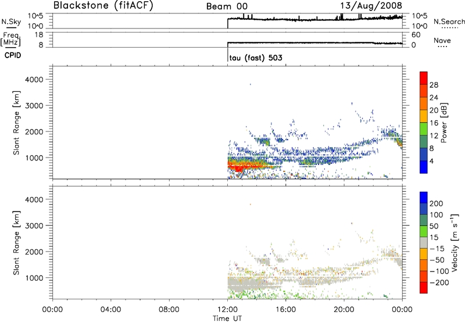Click the 'Freq. [MHz]' axis label
This screenshot has width=465, height=322.
click(10, 40)
